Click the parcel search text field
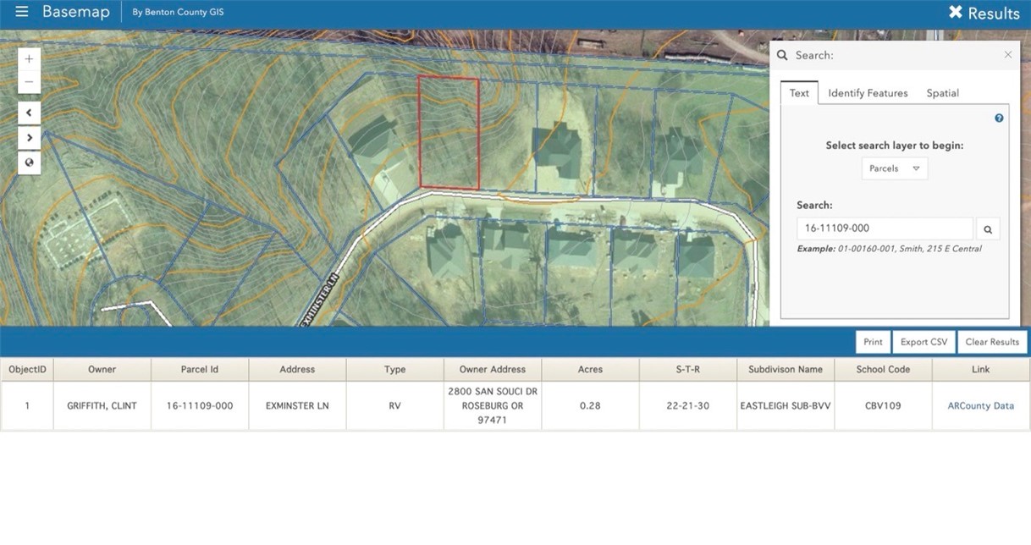The width and height of the screenshot is (1031, 545). pyautogui.click(x=885, y=228)
